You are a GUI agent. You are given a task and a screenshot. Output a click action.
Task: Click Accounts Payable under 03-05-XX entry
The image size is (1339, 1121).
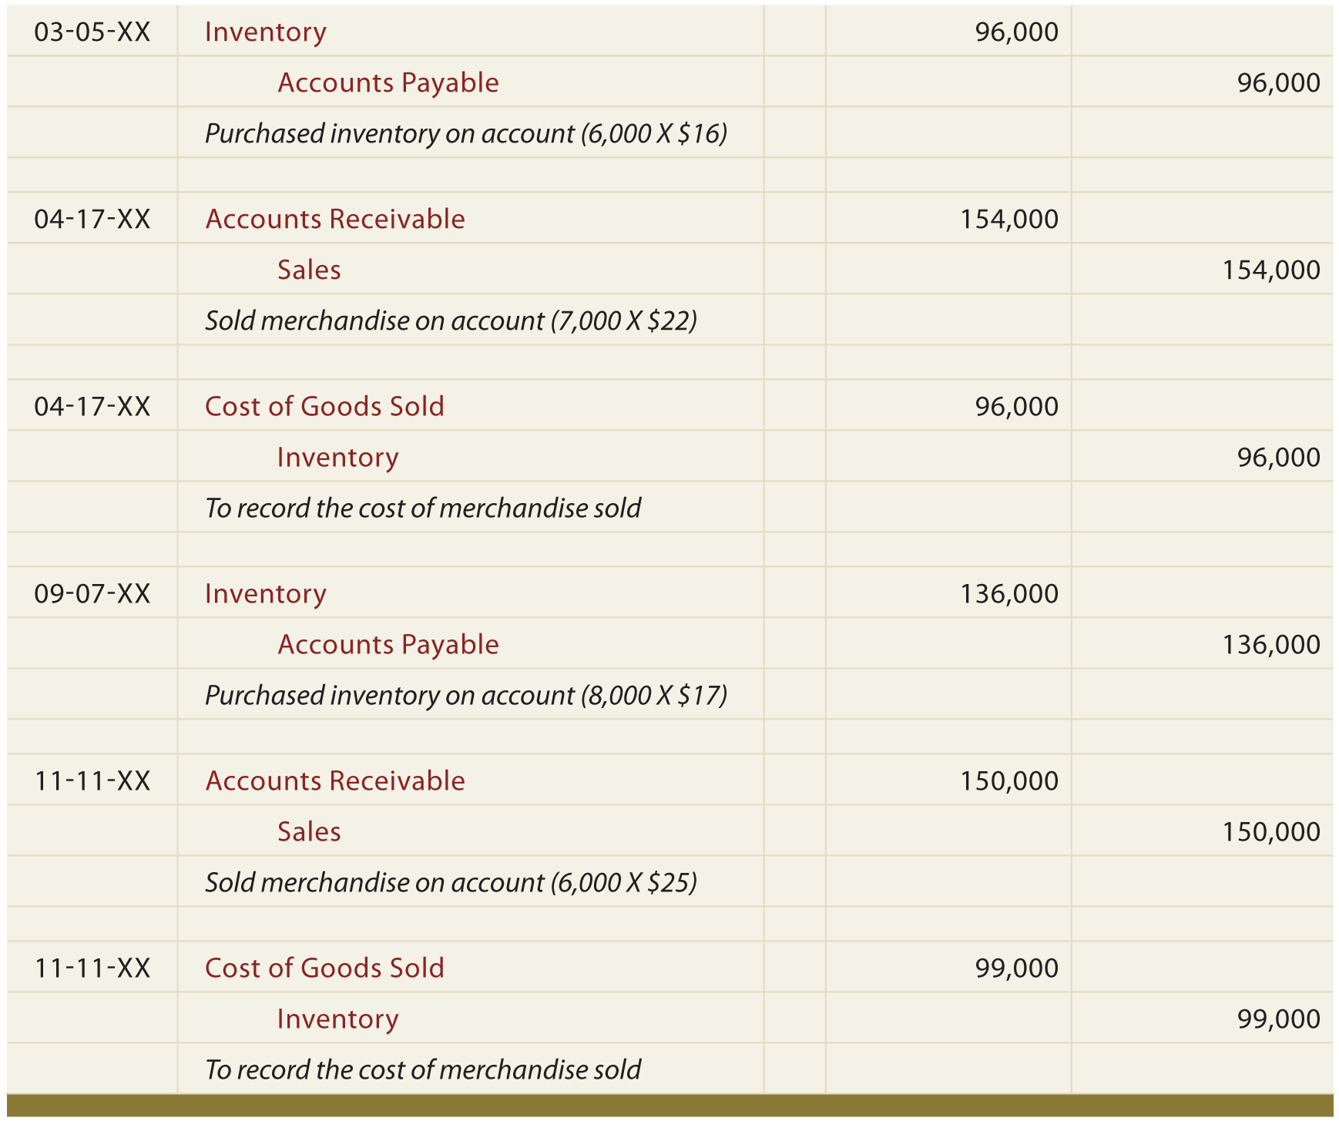coord(388,83)
